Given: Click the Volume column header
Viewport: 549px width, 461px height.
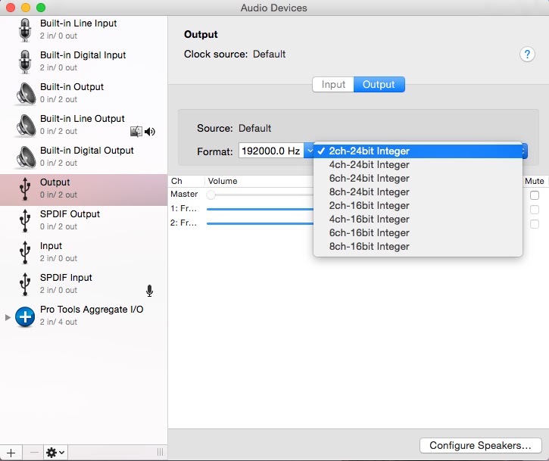Looking at the screenshot, I should click(x=223, y=182).
